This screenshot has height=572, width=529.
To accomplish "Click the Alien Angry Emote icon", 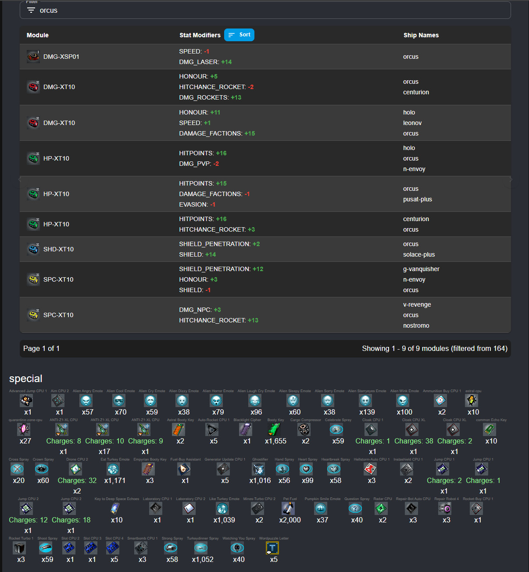I will click(x=86, y=400).
